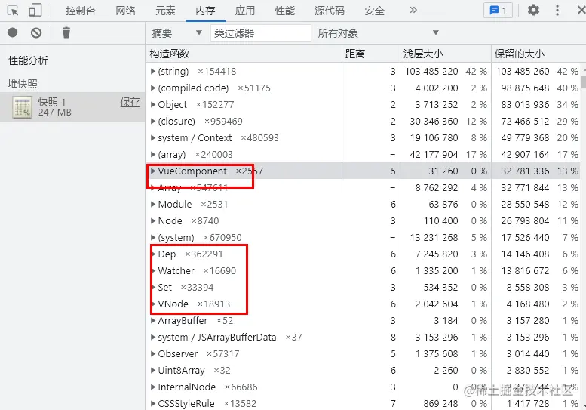Click the shallow size 103 485 220 cell
This screenshot has width=586, height=410.
coord(431,71)
